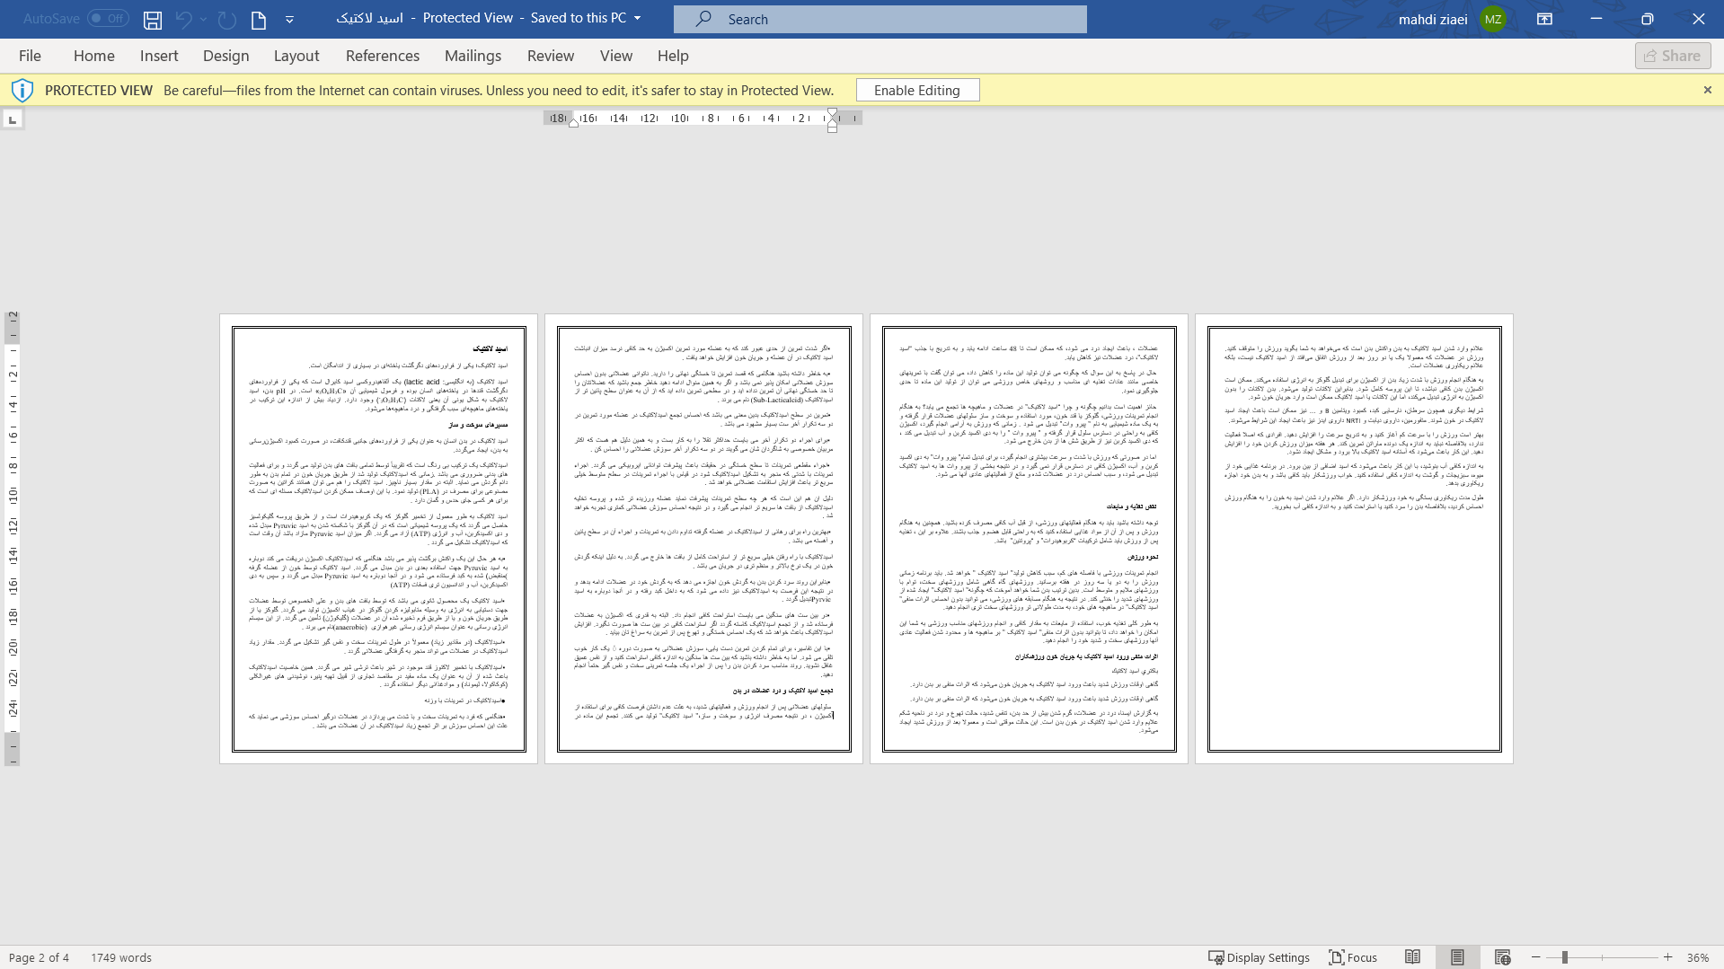Click the zoom slider handle

tap(1565, 957)
